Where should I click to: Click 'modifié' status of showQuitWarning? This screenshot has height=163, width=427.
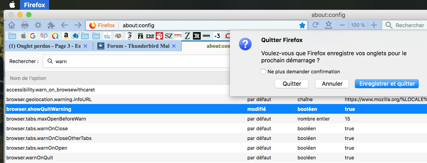point(256,109)
